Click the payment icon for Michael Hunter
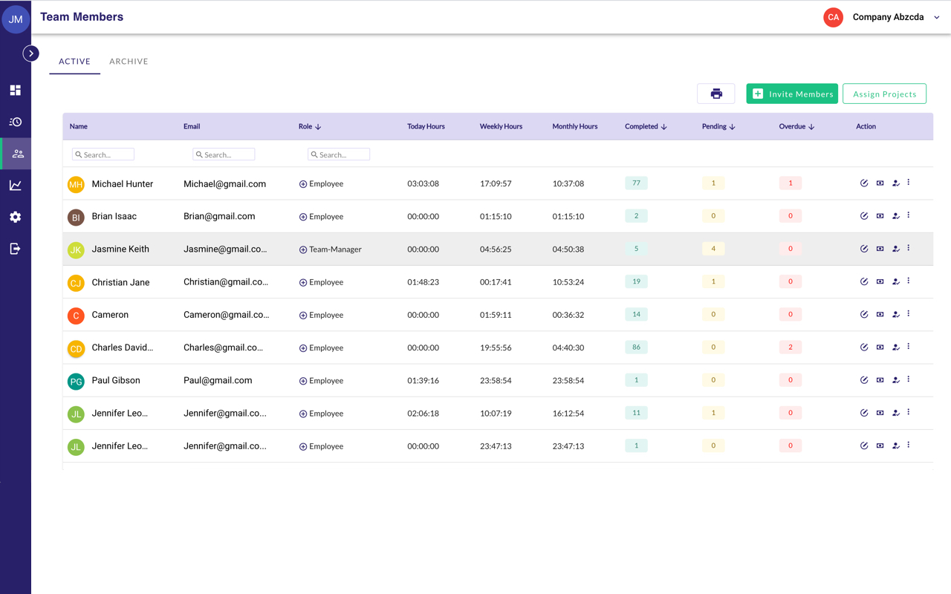This screenshot has width=951, height=594. [x=880, y=183]
